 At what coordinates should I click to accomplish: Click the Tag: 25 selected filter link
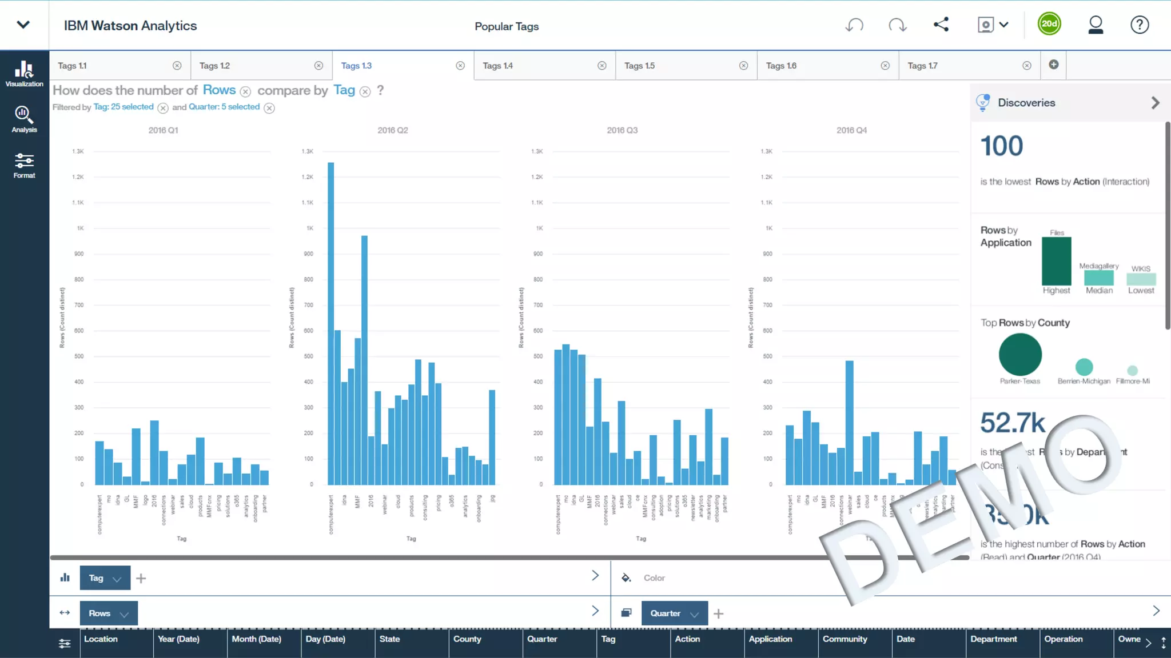(124, 107)
